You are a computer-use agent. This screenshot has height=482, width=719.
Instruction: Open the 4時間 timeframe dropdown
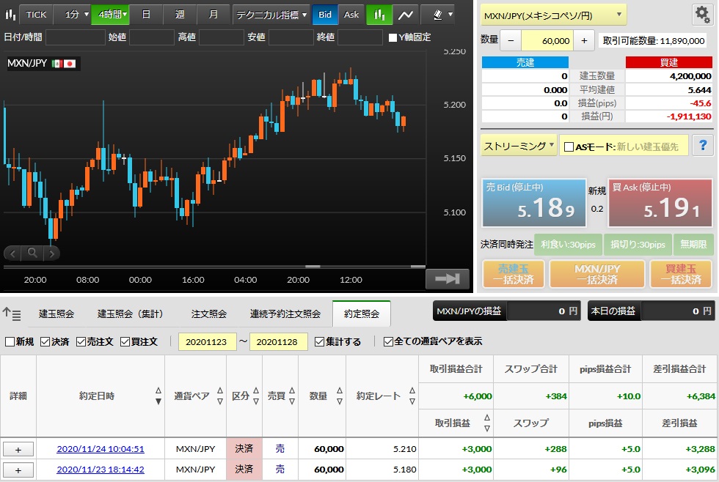click(111, 15)
